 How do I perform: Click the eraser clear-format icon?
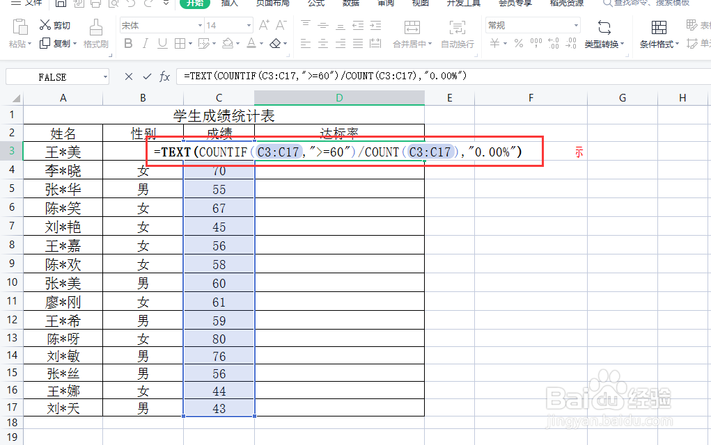(x=275, y=44)
